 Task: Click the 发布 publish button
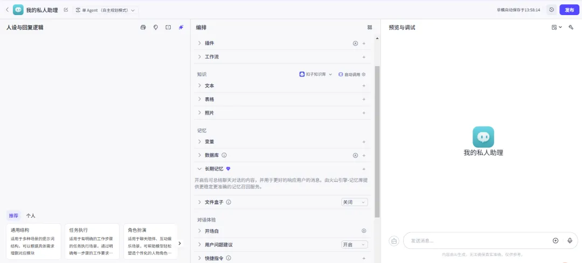(570, 10)
